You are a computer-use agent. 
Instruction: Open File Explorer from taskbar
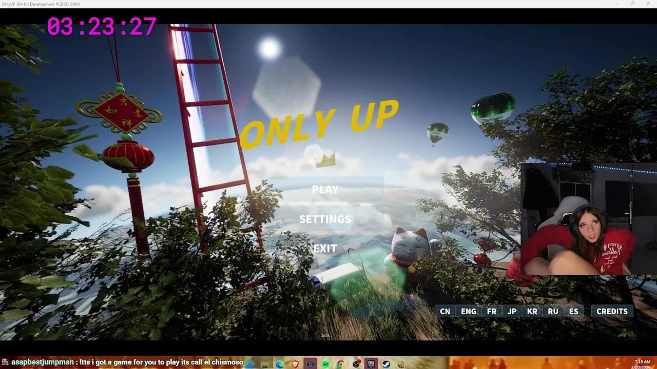click(x=264, y=364)
